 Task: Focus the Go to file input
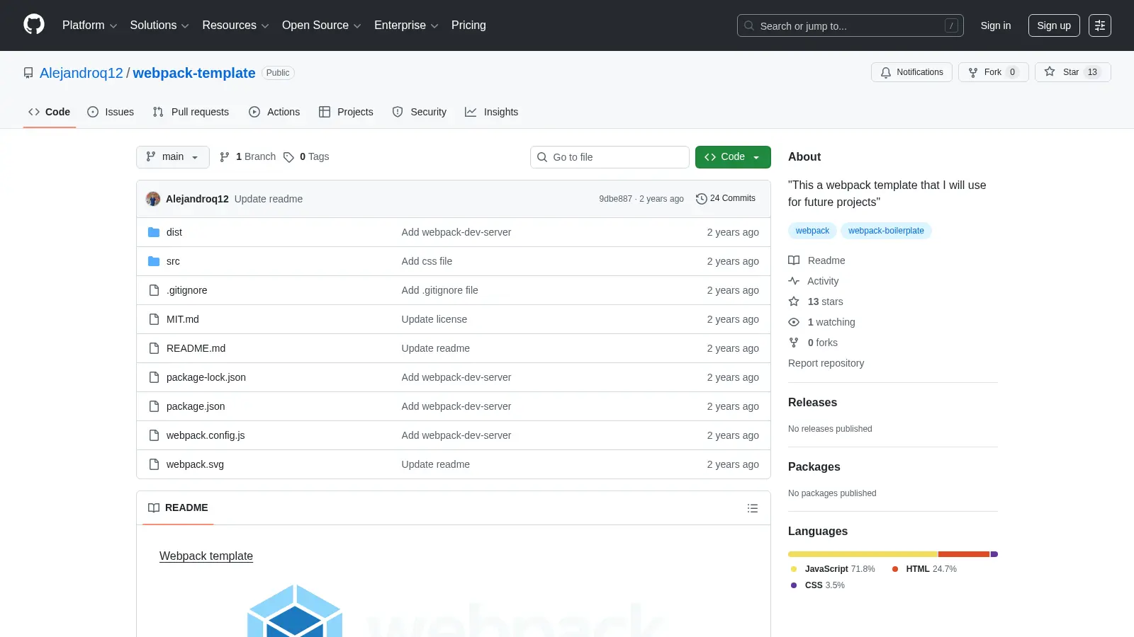click(x=610, y=157)
